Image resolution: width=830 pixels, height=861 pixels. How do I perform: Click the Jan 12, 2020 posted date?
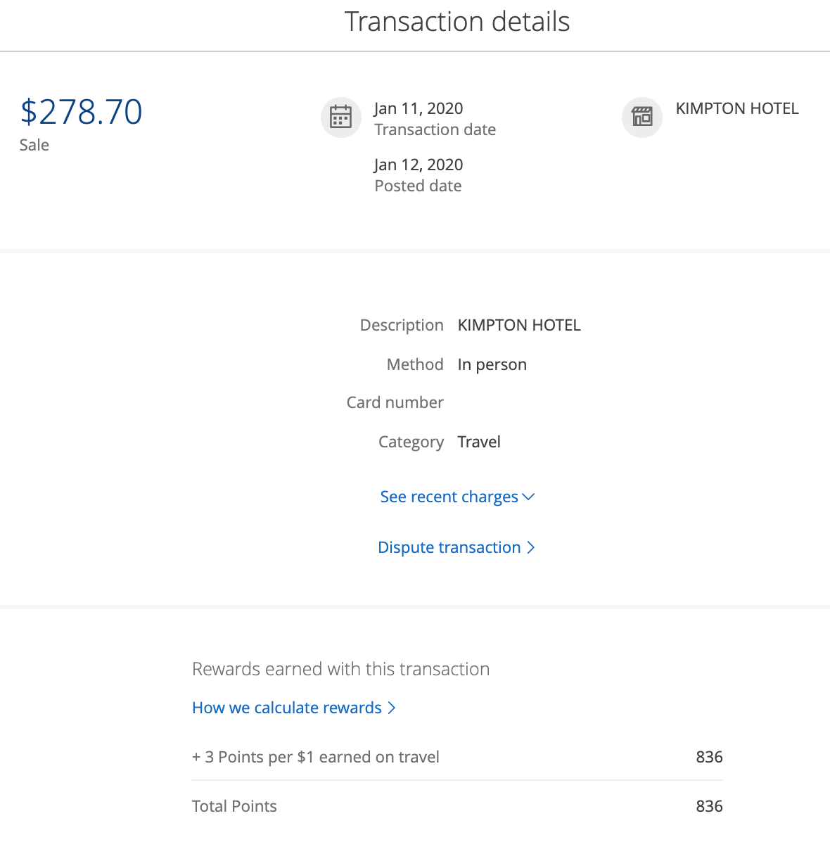point(419,165)
